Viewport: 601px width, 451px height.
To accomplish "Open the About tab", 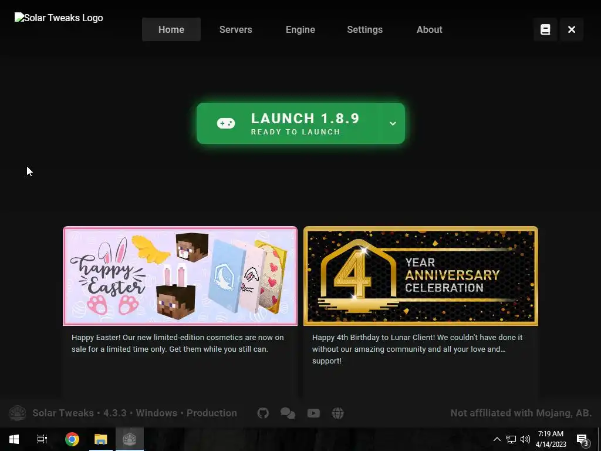I will pyautogui.click(x=429, y=29).
